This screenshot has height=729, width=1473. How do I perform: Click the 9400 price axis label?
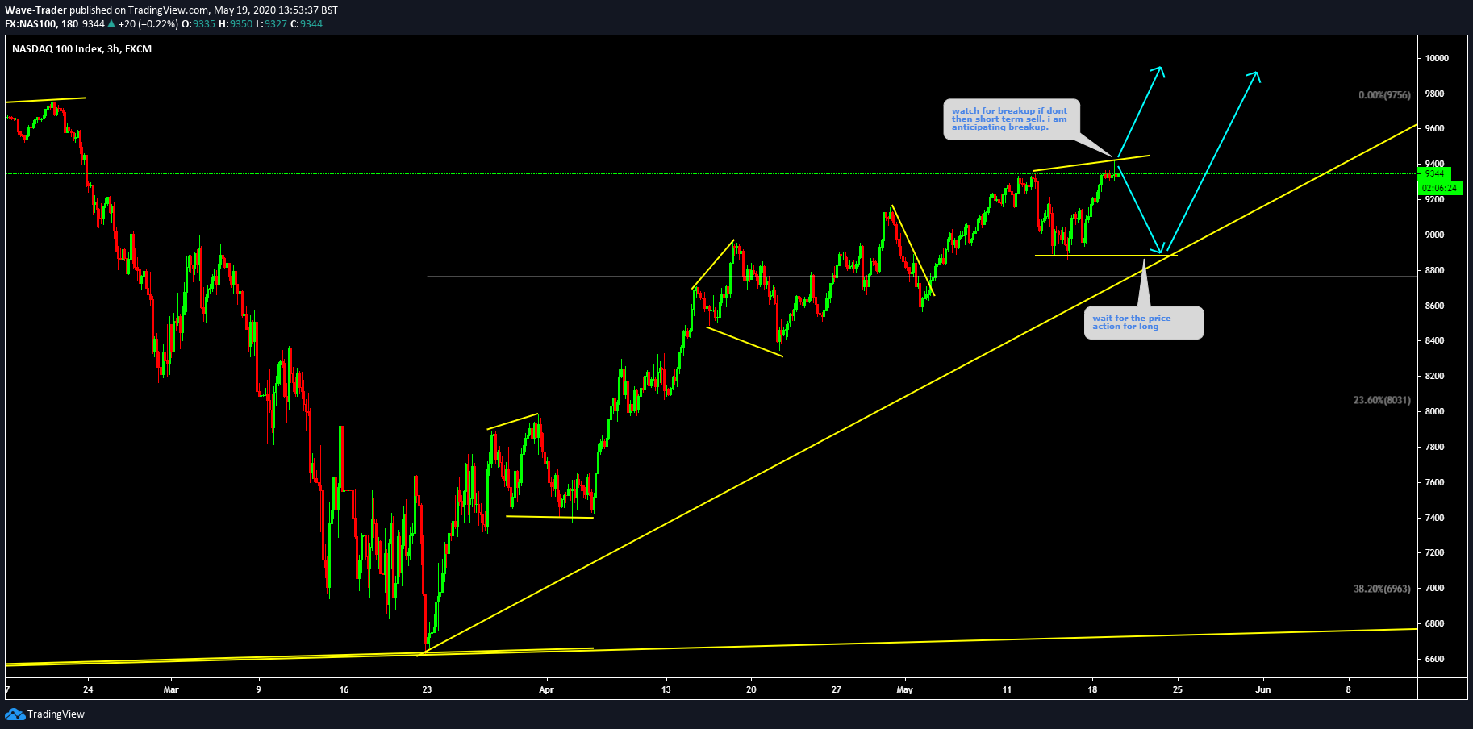pos(1434,164)
